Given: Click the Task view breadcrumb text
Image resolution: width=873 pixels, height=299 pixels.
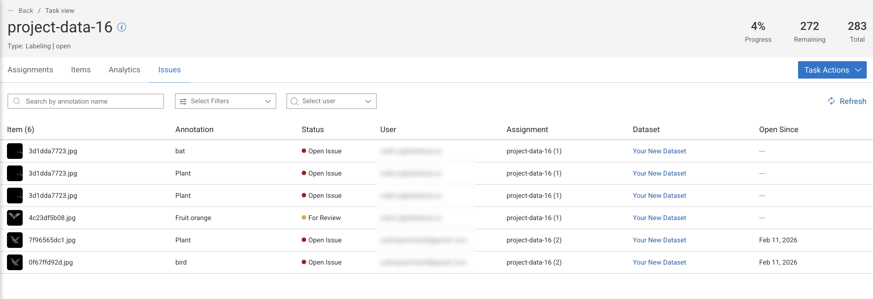Looking at the screenshot, I should [60, 11].
